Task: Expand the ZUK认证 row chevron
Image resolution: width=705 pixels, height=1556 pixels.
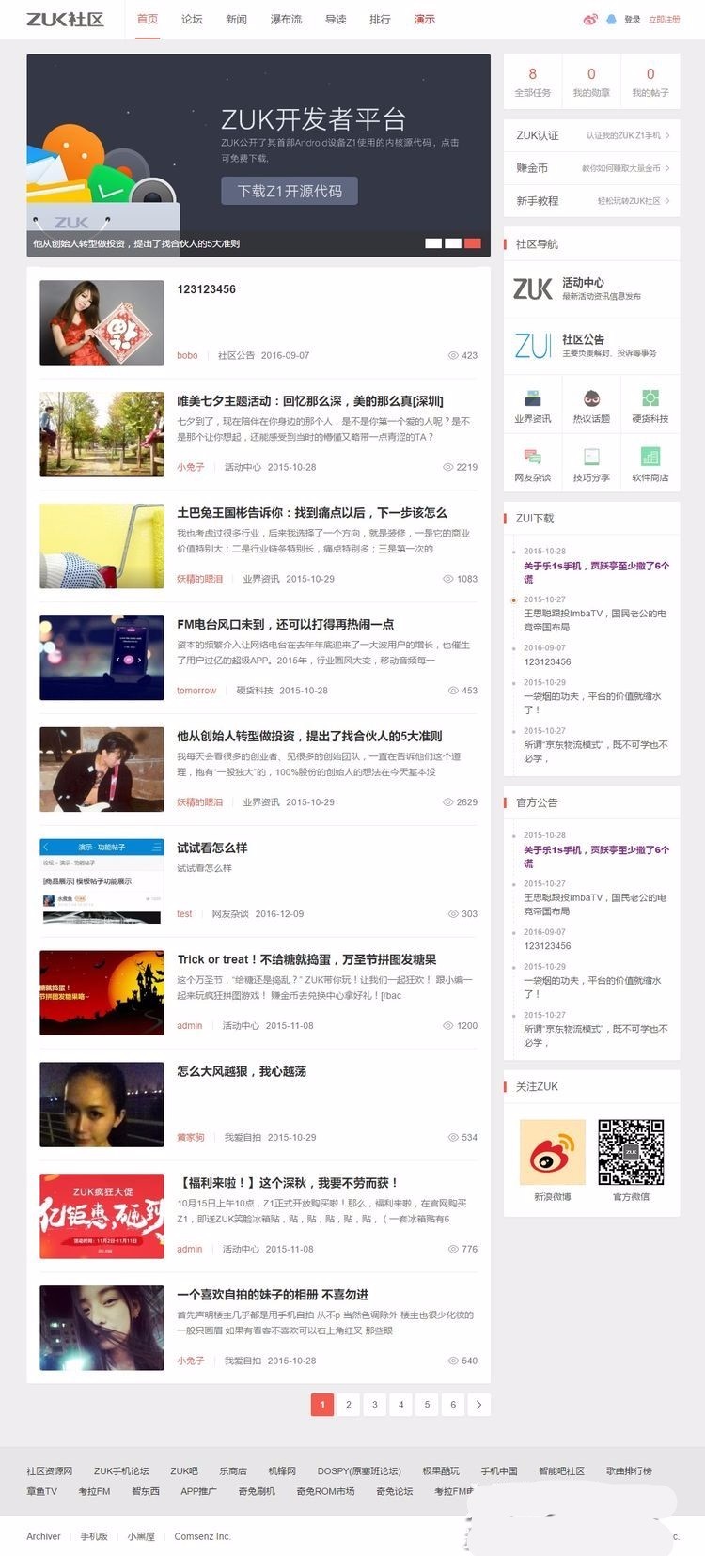Action: 667,135
